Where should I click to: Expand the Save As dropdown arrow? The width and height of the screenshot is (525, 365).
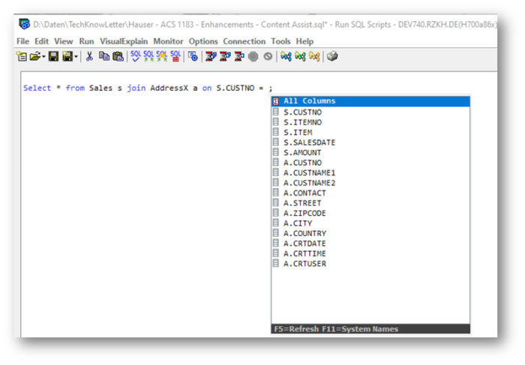coord(76,56)
